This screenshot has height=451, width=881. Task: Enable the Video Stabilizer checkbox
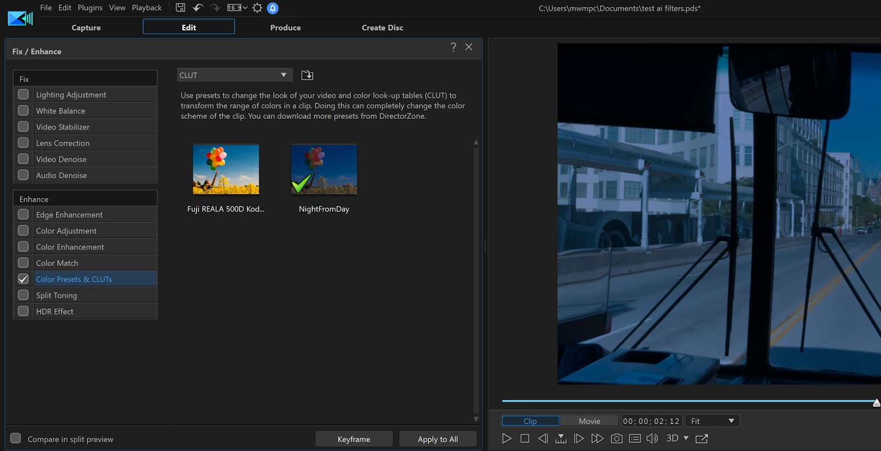coord(23,127)
